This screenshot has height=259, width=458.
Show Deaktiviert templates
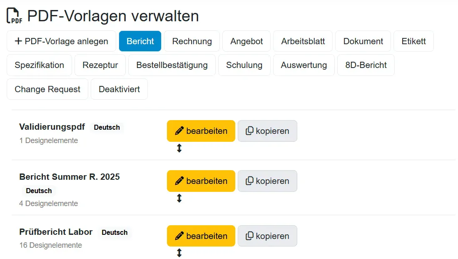(x=119, y=89)
